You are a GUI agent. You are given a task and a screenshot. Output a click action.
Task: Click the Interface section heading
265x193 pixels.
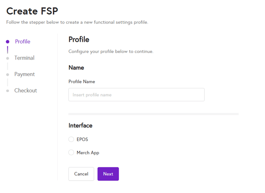[x=81, y=125]
